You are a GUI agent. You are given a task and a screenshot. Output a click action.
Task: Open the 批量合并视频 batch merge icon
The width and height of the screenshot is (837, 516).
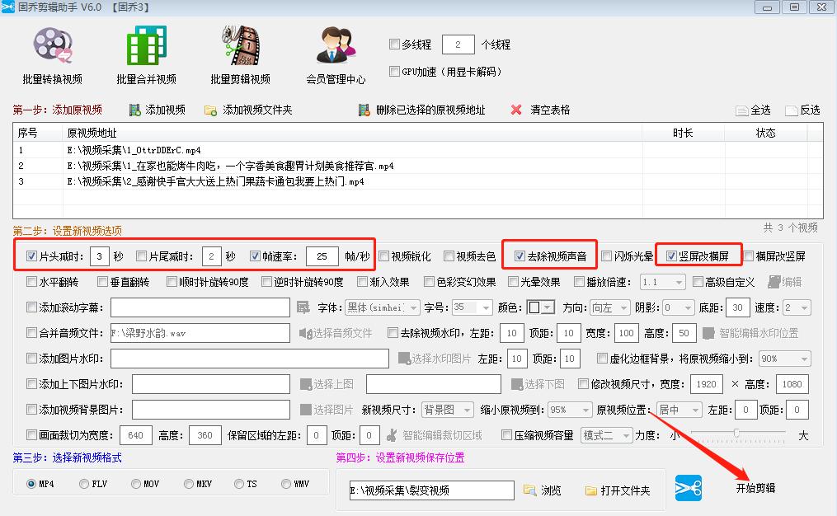tap(146, 45)
